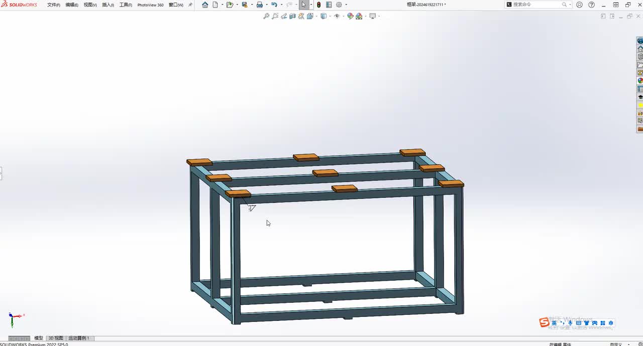Expand the Print dropdown arrow
The image size is (643, 346).
[x=266, y=5]
